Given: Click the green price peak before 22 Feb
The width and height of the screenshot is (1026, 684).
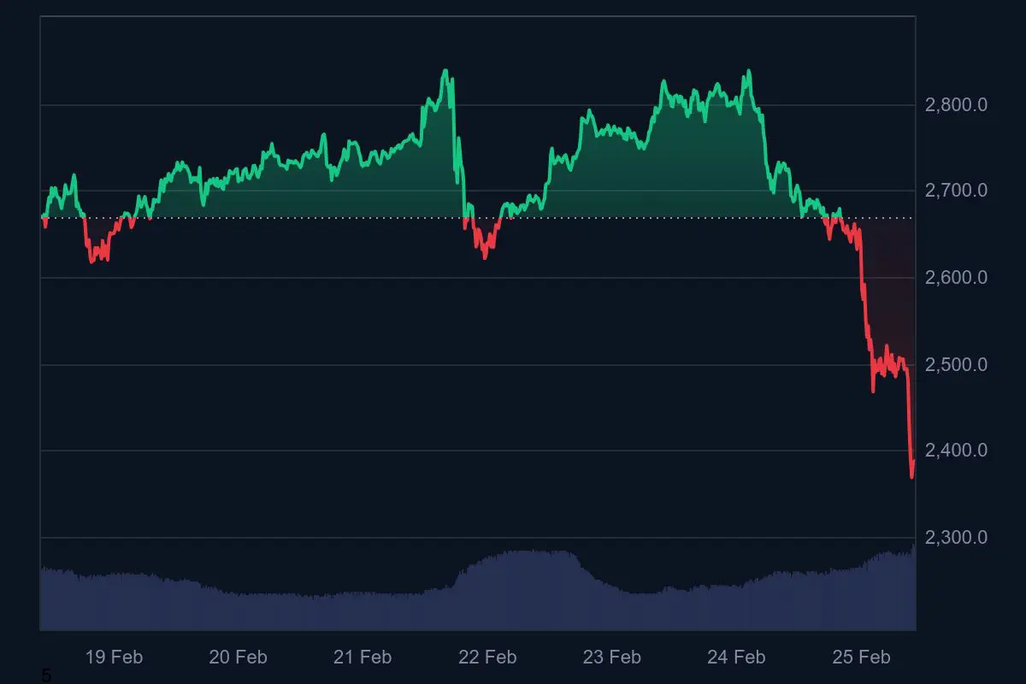Looking at the screenshot, I should click(445, 71).
